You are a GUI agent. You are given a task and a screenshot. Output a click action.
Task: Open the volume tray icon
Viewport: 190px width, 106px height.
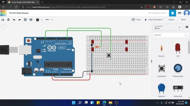169,103
